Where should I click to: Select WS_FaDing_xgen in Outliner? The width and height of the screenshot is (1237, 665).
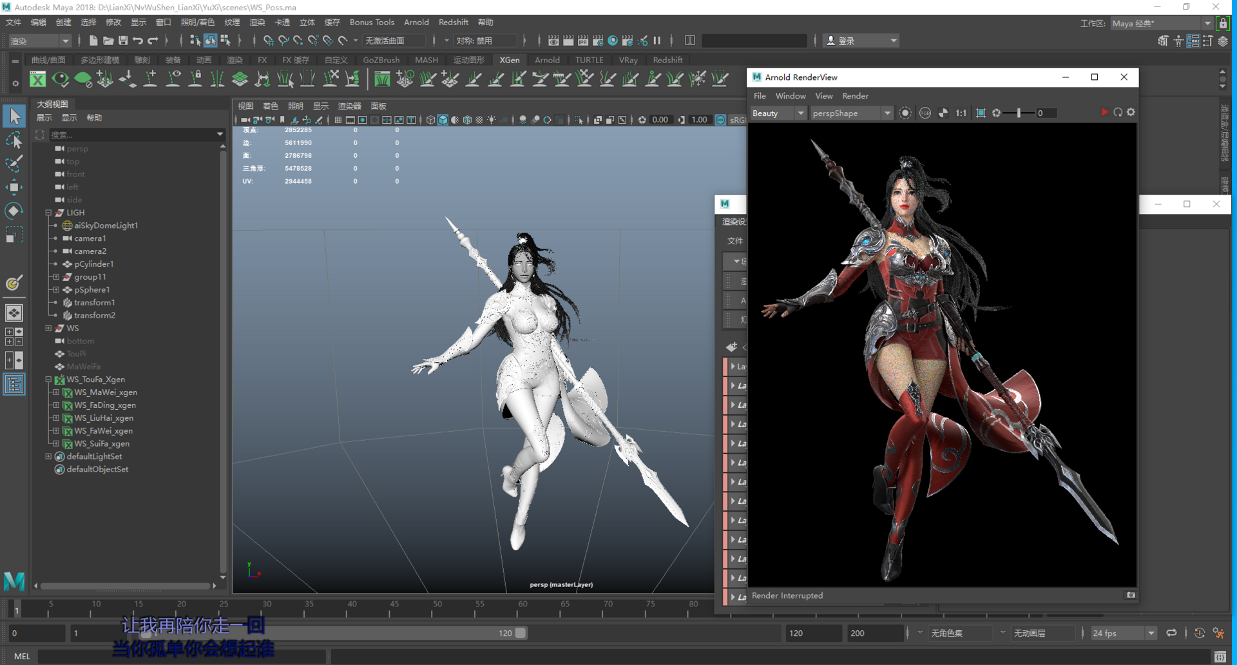(105, 405)
